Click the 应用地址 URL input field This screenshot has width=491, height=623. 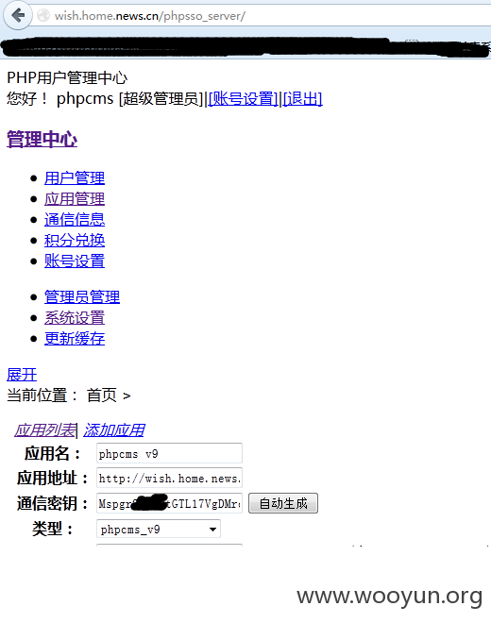pos(169,478)
